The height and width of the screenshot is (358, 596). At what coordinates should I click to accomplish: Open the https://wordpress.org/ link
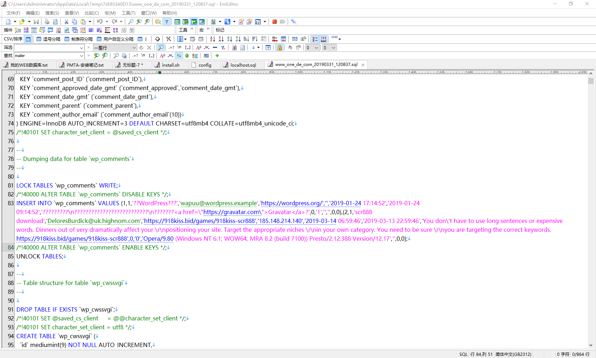292,203
